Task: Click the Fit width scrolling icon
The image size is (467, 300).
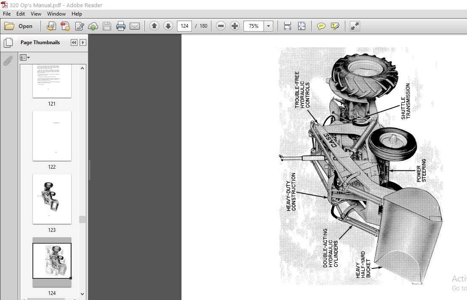Action: [288, 26]
